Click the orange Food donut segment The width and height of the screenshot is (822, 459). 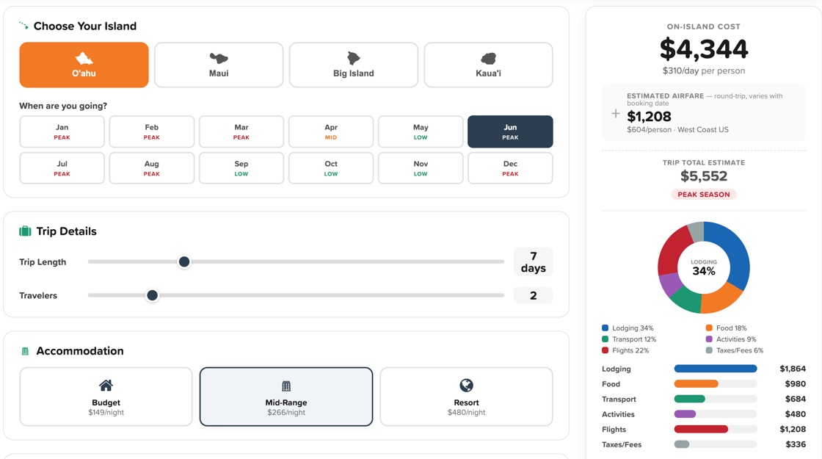point(719,299)
